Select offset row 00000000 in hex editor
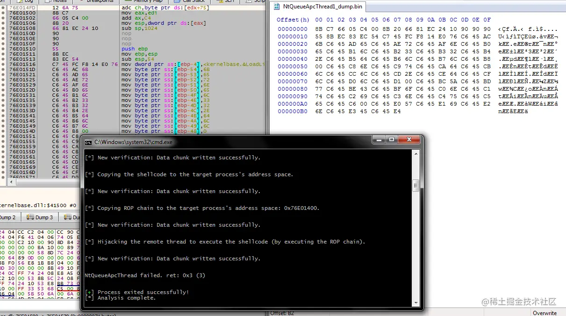The image size is (566, 316). tap(293, 29)
